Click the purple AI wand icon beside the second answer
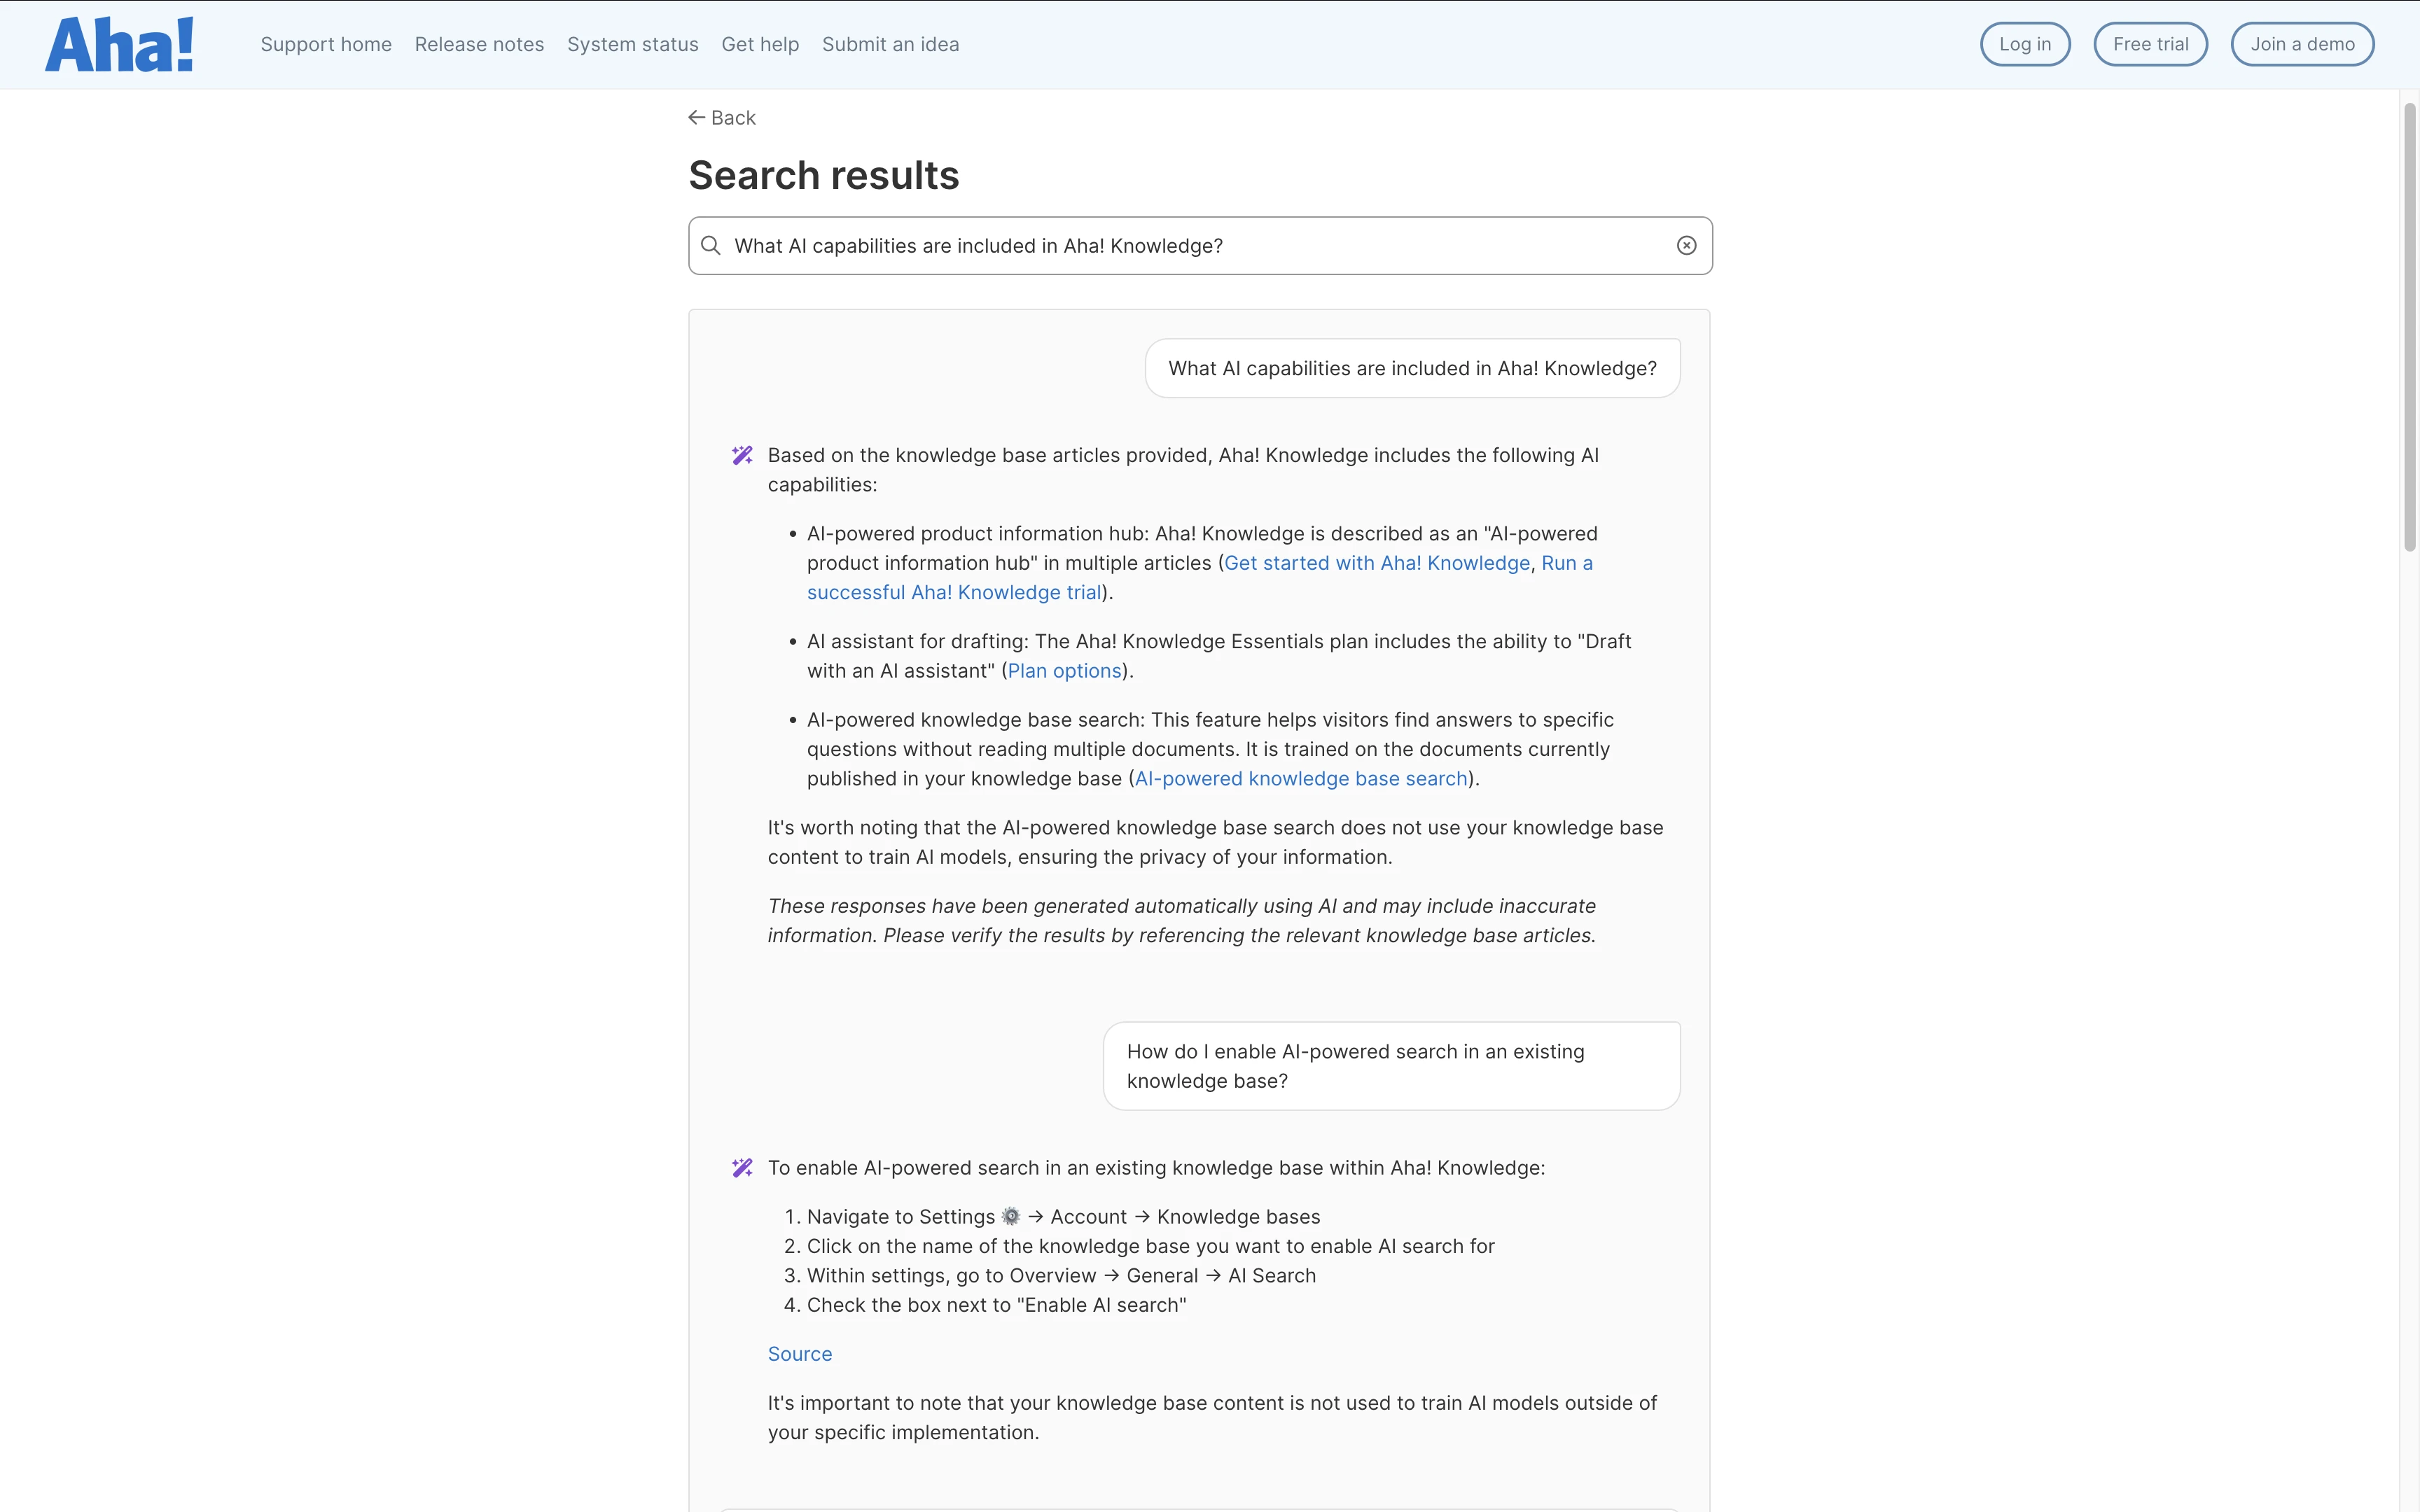 (742, 1168)
